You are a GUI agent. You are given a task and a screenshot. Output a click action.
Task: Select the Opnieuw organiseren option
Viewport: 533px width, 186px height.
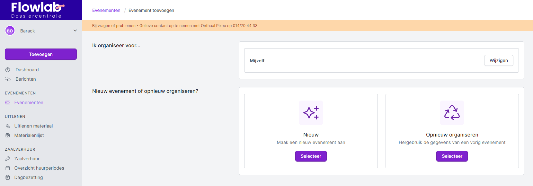pos(452,156)
